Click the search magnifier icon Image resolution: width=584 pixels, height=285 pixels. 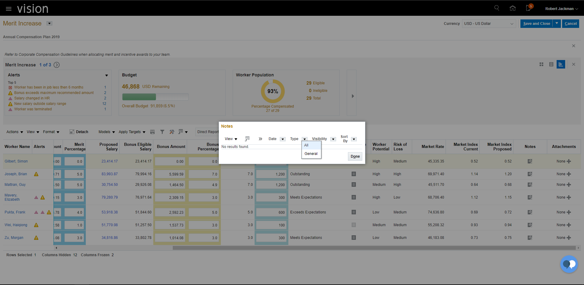coord(497,8)
